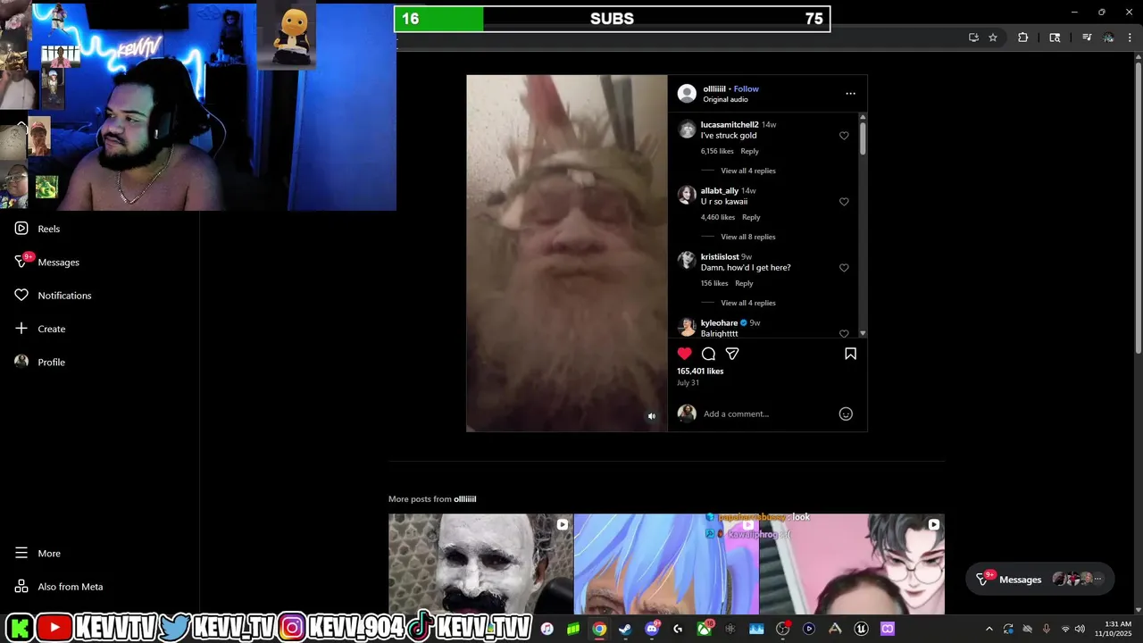Viewport: 1143px width, 643px height.
Task: Like allabt_ally's comment with the heart
Action: coord(844,202)
